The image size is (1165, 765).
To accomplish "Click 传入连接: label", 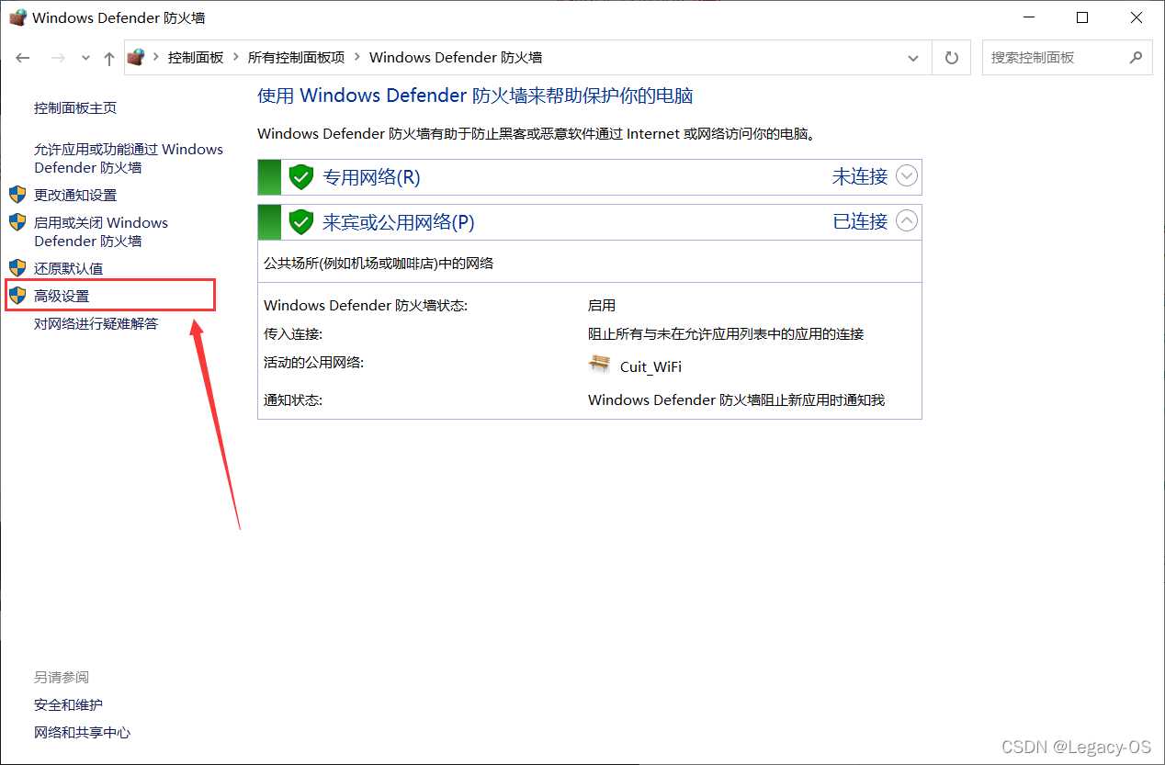I will (x=293, y=334).
